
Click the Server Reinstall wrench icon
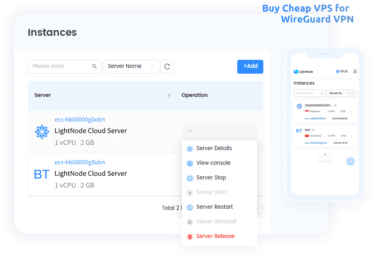(190, 222)
